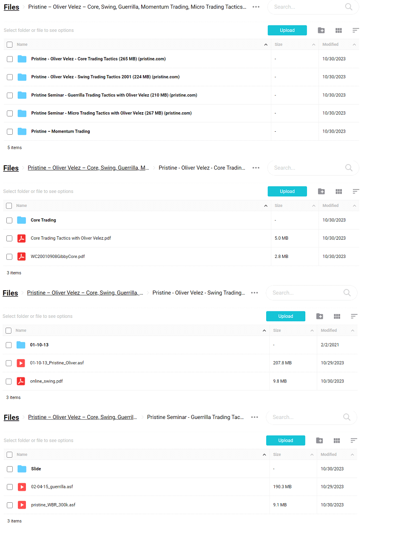This screenshot has width=418, height=535.
Task: Check box for Micro Trading Tactics folder
Action: coord(10,113)
